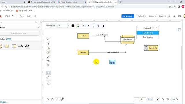Toggle Bold formatting
The width and height of the screenshot is (185, 104).
click(83, 26)
